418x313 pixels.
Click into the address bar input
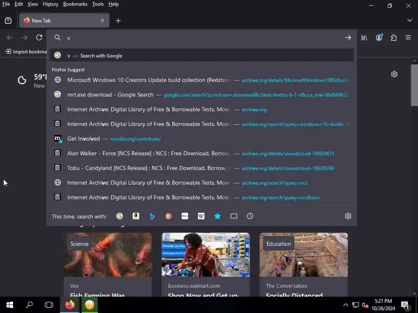(202, 38)
